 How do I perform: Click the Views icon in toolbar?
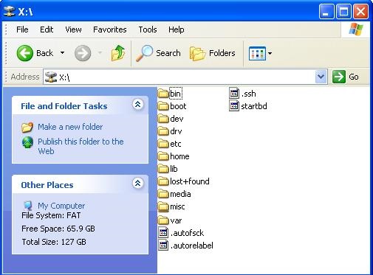[x=257, y=53]
